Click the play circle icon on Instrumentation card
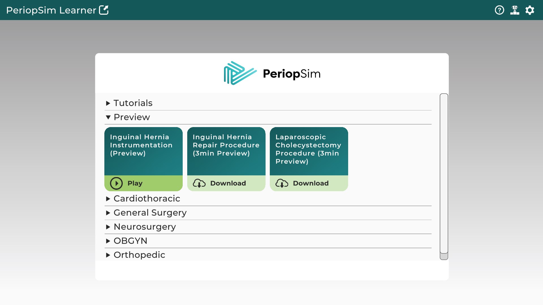The image size is (543, 305). tap(116, 183)
